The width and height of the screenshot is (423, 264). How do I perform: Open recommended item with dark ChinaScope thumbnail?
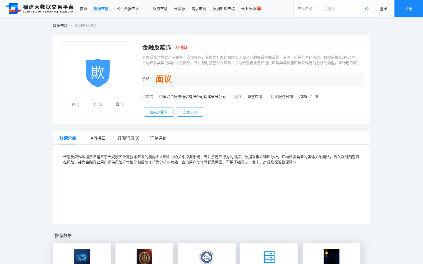coord(332,256)
